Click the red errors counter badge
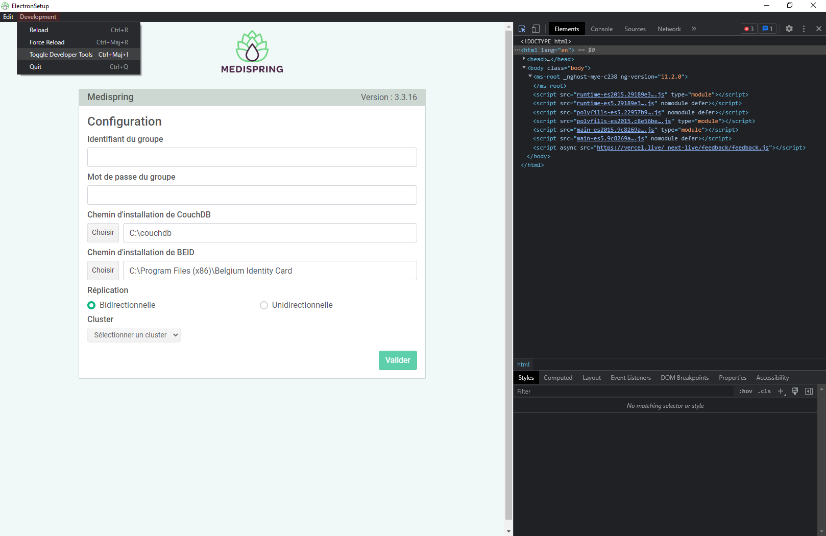 [x=749, y=29]
